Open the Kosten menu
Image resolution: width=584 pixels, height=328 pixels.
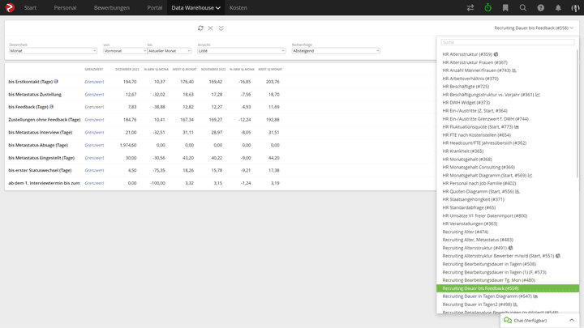[238, 7]
